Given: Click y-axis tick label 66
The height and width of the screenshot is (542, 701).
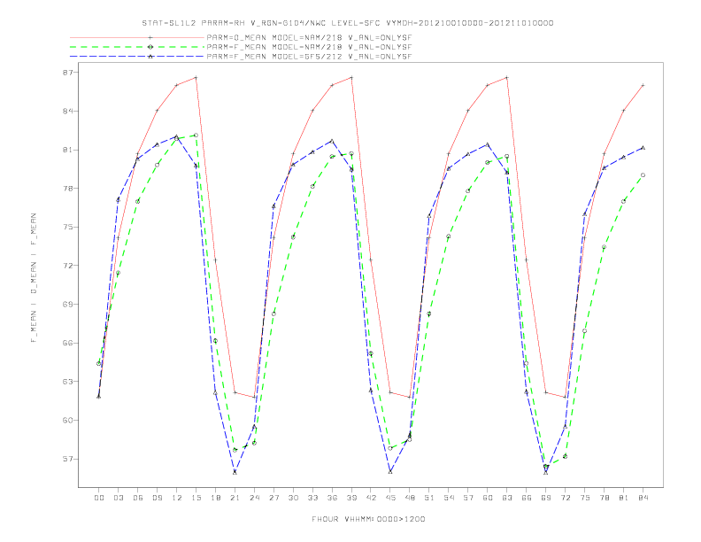Looking at the screenshot, I should (67, 343).
